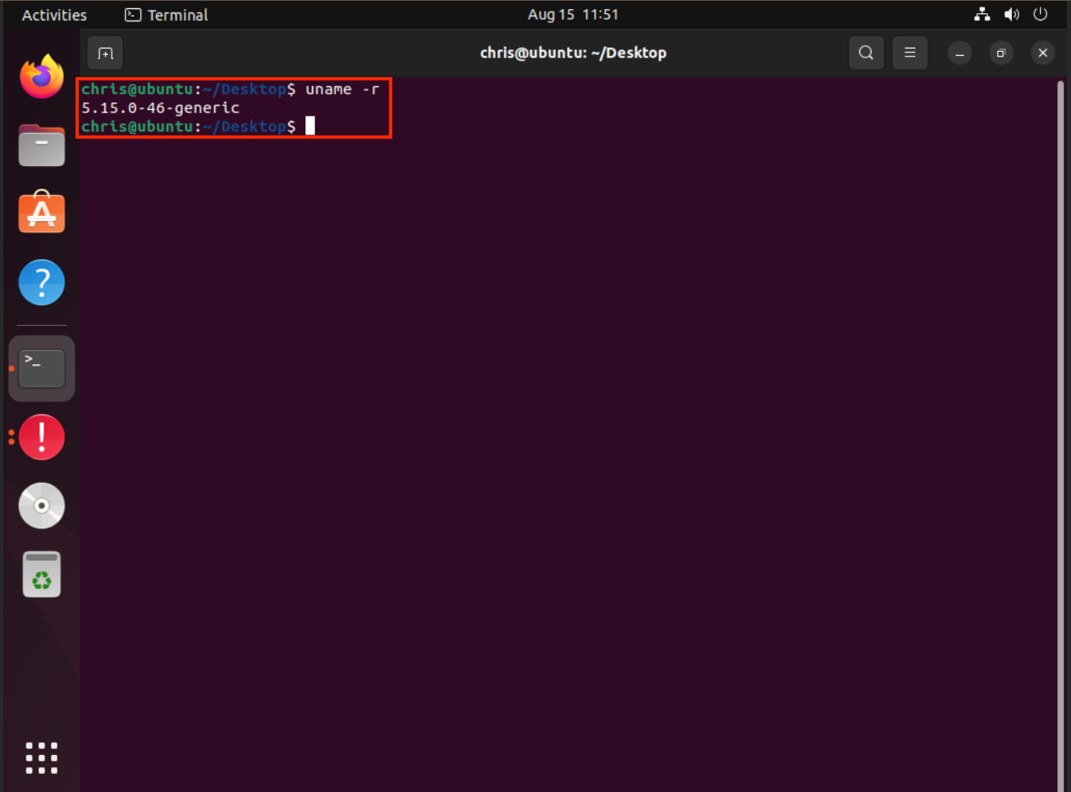Launch Firefox from the dock
Image resolution: width=1071 pixels, height=792 pixels.
(x=42, y=76)
